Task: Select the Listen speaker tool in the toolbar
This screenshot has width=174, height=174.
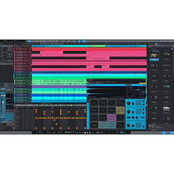Action: click(x=44, y=41)
